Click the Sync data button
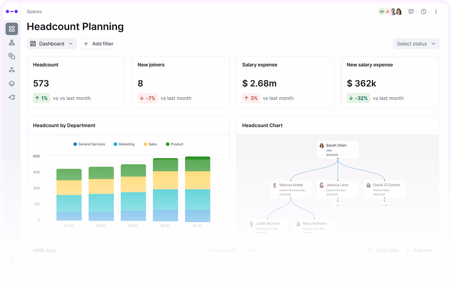 point(383,250)
